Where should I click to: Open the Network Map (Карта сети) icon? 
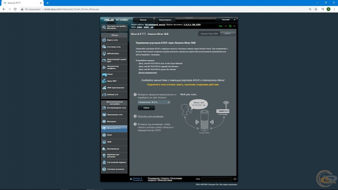[x=104, y=40]
